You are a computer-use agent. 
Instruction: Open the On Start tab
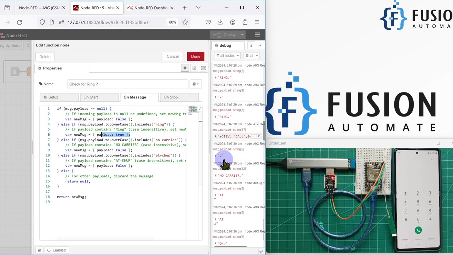(x=99, y=97)
